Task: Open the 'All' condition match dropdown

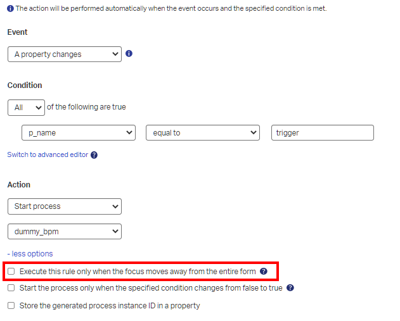Action: (26, 108)
